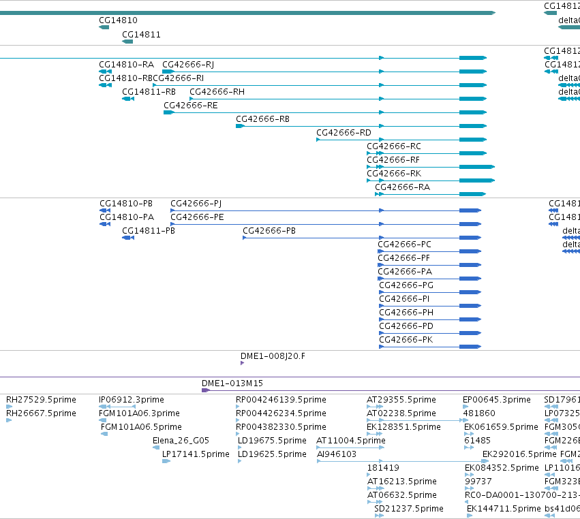
Task: Select AT02238.5prime EST
Action: [x=401, y=413]
